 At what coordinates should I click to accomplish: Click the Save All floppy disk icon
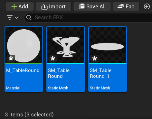coord(82,6)
